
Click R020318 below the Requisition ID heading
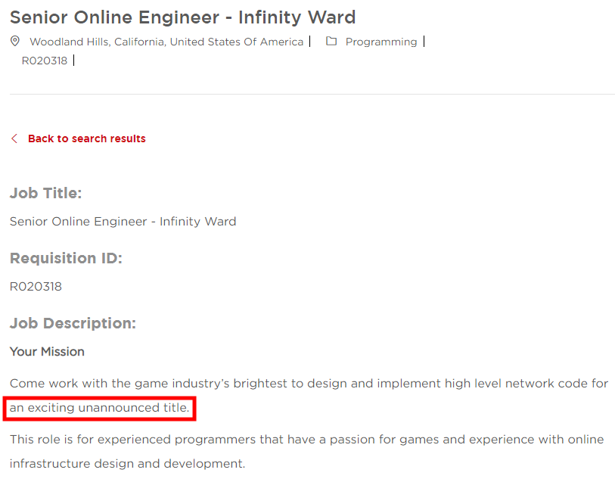tap(36, 286)
